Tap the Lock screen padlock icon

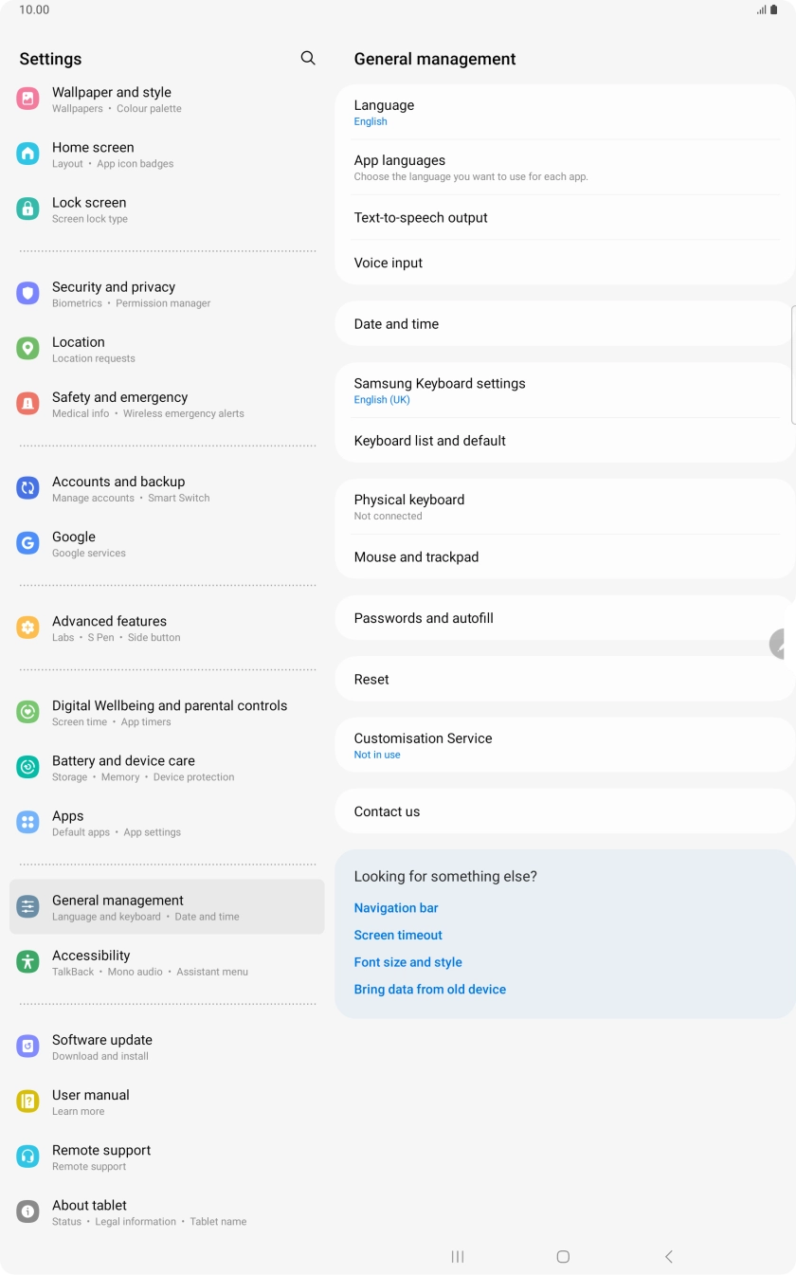pos(28,209)
